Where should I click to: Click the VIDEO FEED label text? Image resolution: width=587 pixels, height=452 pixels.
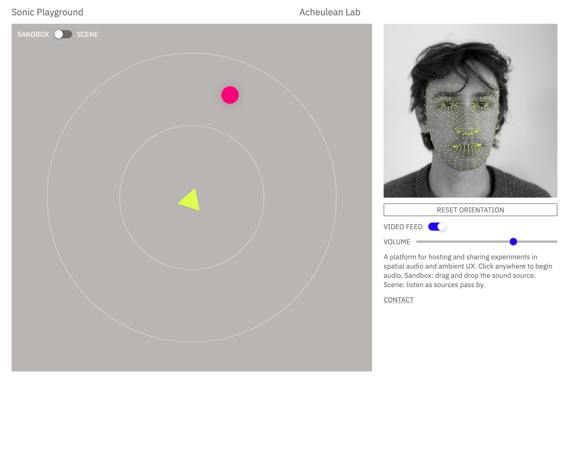point(403,227)
